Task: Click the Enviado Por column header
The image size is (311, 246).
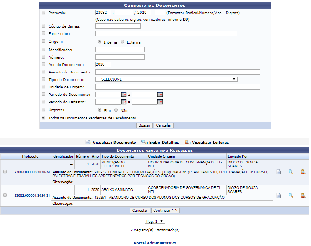Action: pos(249,156)
